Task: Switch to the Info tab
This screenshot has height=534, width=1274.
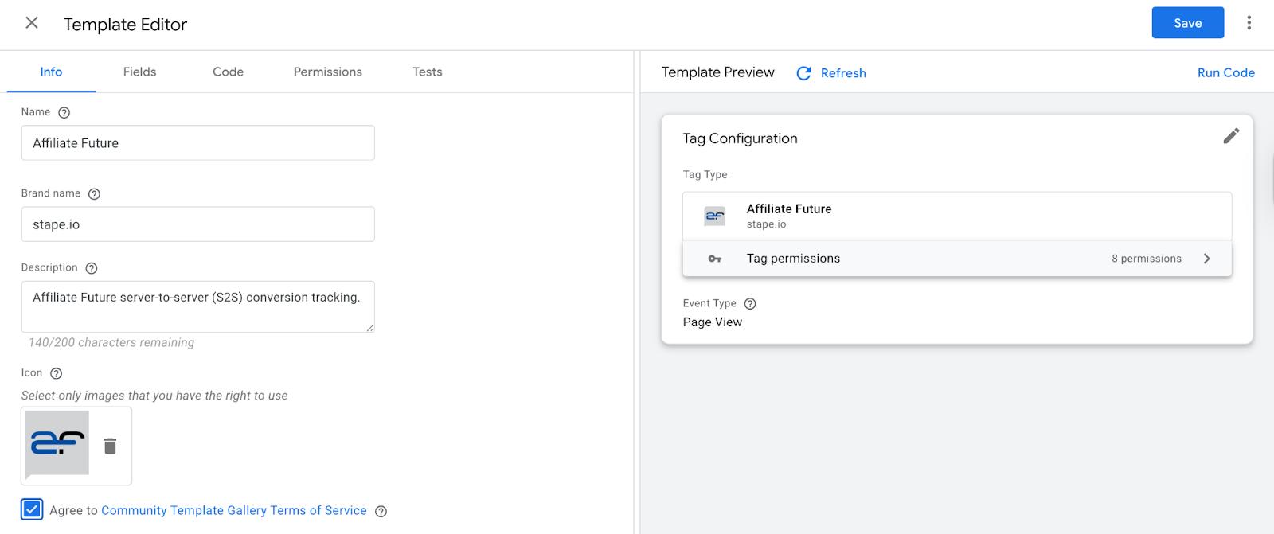Action: coord(51,72)
